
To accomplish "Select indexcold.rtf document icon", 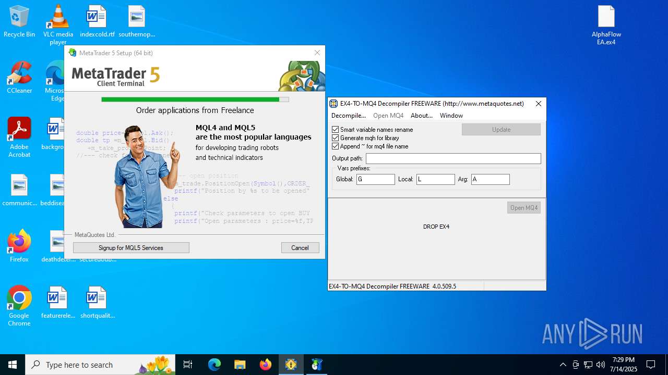I will (97, 21).
